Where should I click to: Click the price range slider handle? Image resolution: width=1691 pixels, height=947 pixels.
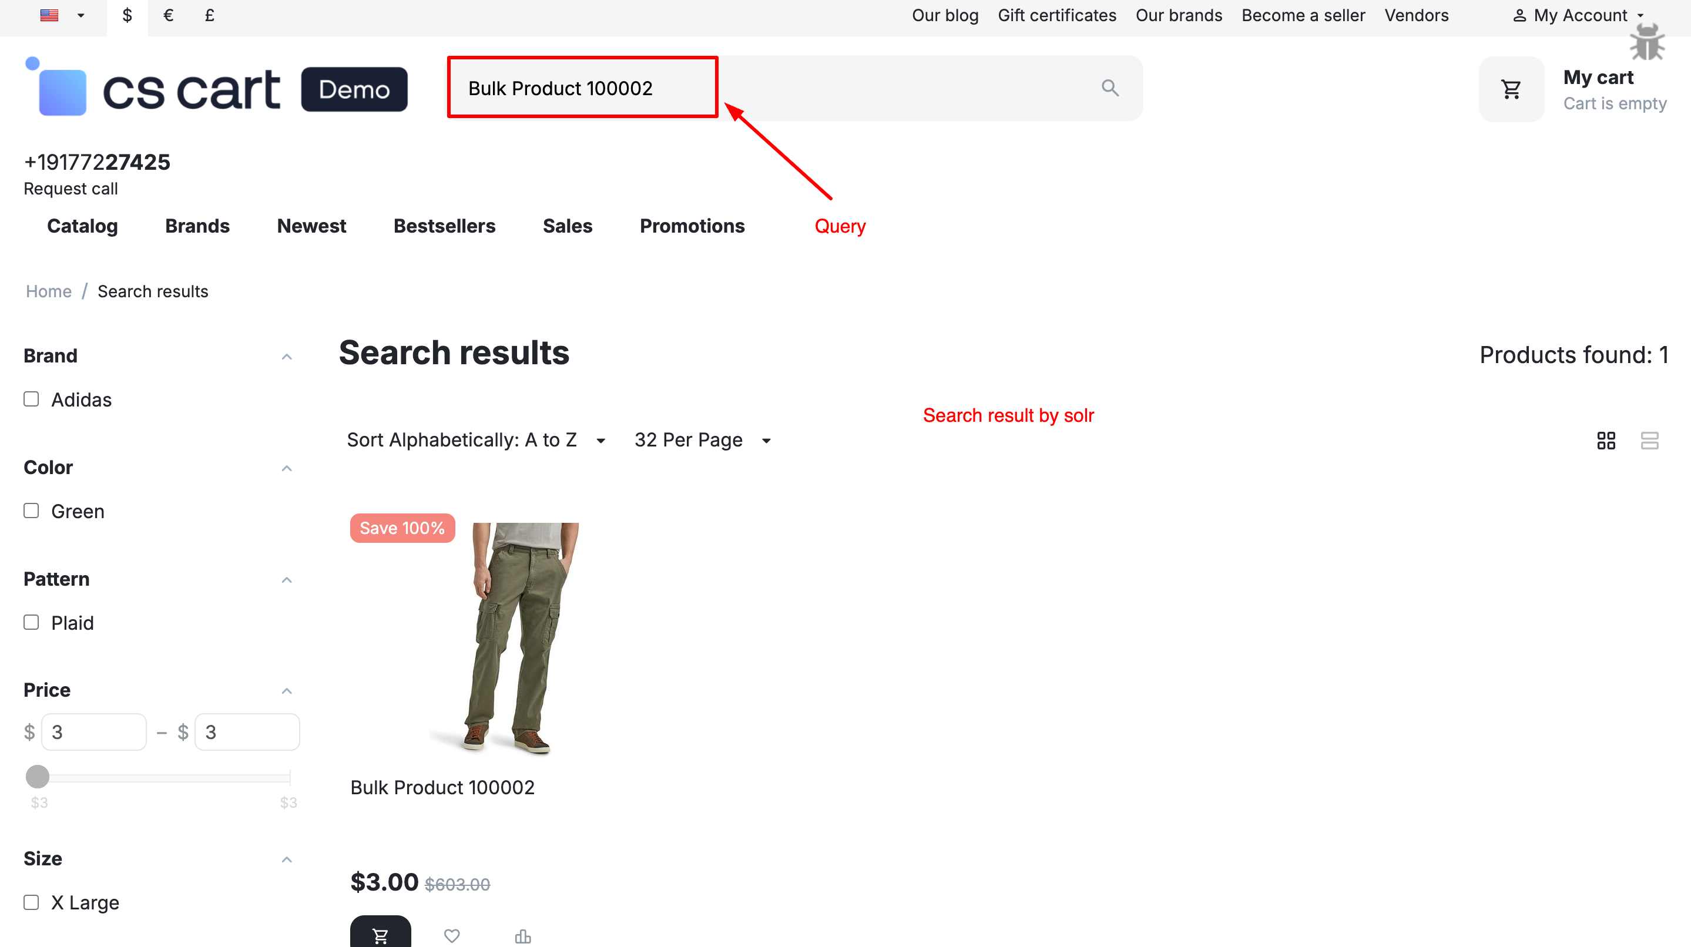38,777
